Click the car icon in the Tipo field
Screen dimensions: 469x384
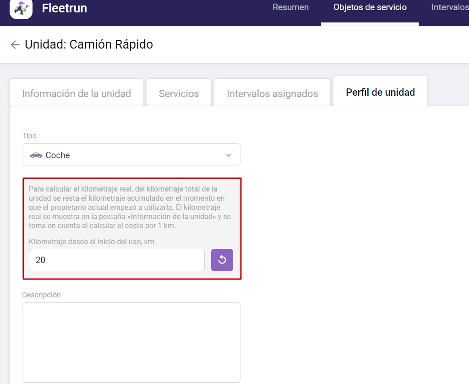click(36, 155)
